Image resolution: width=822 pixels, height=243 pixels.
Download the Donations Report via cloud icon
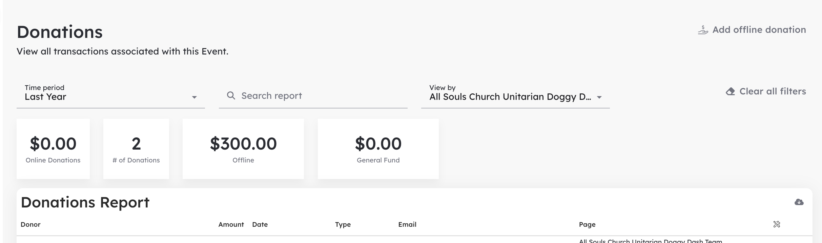[x=799, y=202]
